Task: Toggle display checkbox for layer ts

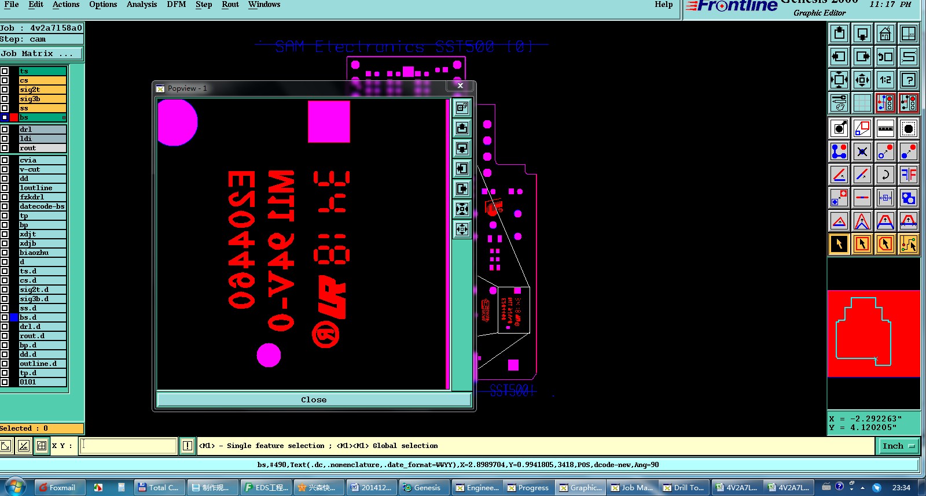Action: pos(5,71)
